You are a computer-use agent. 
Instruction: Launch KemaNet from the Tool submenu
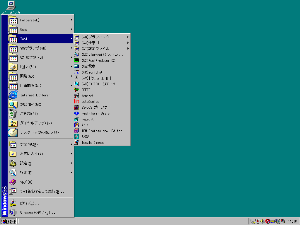click(x=102, y=96)
